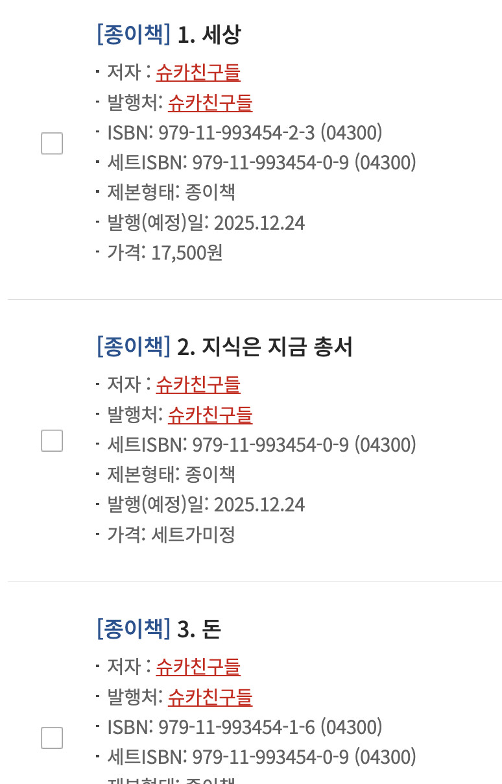Click publisher link 슈카친구들 under 1. 세상
The height and width of the screenshot is (784, 502).
click(209, 103)
